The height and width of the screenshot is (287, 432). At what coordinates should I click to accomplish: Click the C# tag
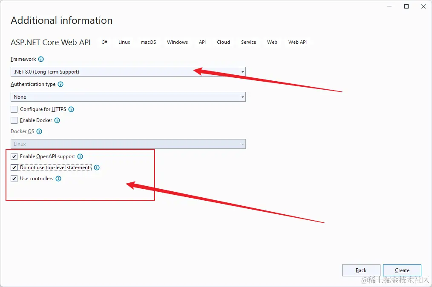(x=104, y=42)
